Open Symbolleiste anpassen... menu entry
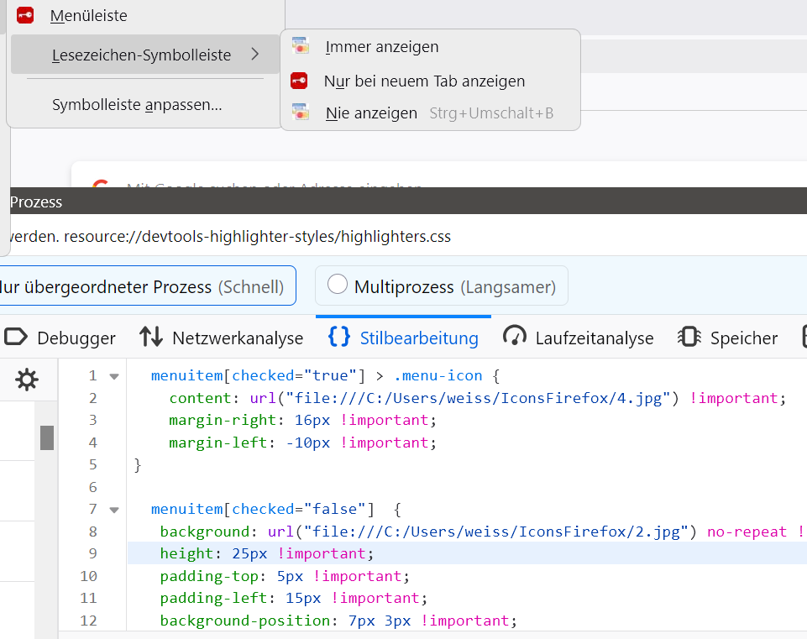 click(x=137, y=106)
